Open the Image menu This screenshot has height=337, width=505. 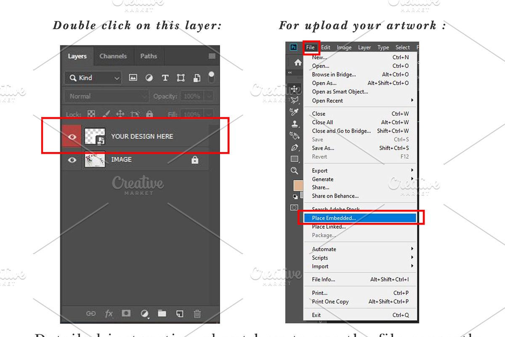pos(344,48)
